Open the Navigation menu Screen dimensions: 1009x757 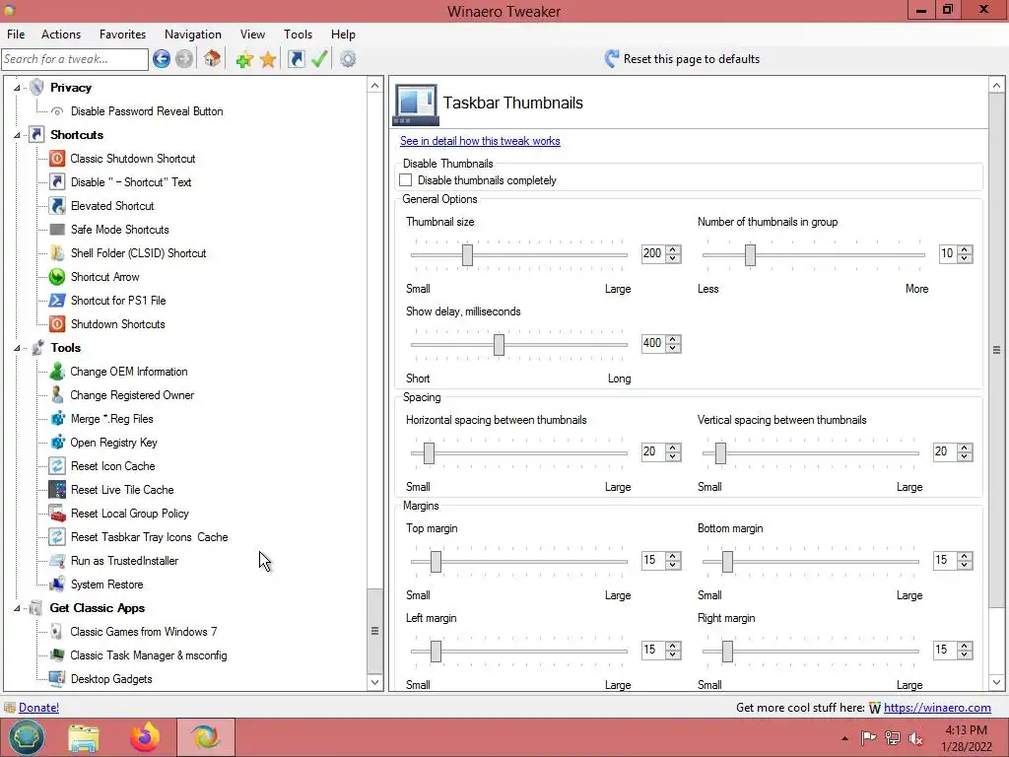pyautogui.click(x=193, y=34)
